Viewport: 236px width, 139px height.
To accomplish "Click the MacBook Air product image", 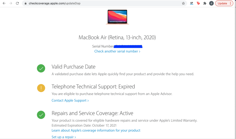I will point(117,17).
